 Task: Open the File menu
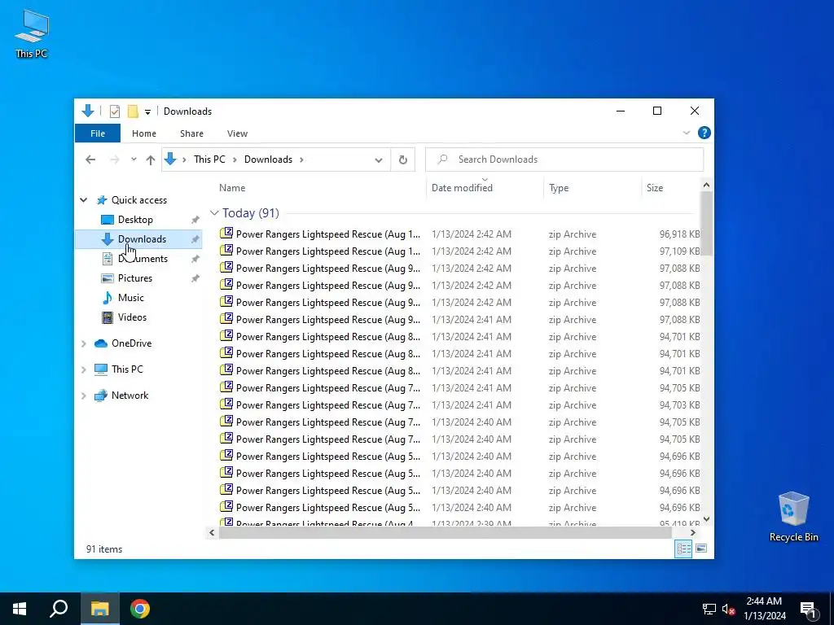(x=98, y=133)
